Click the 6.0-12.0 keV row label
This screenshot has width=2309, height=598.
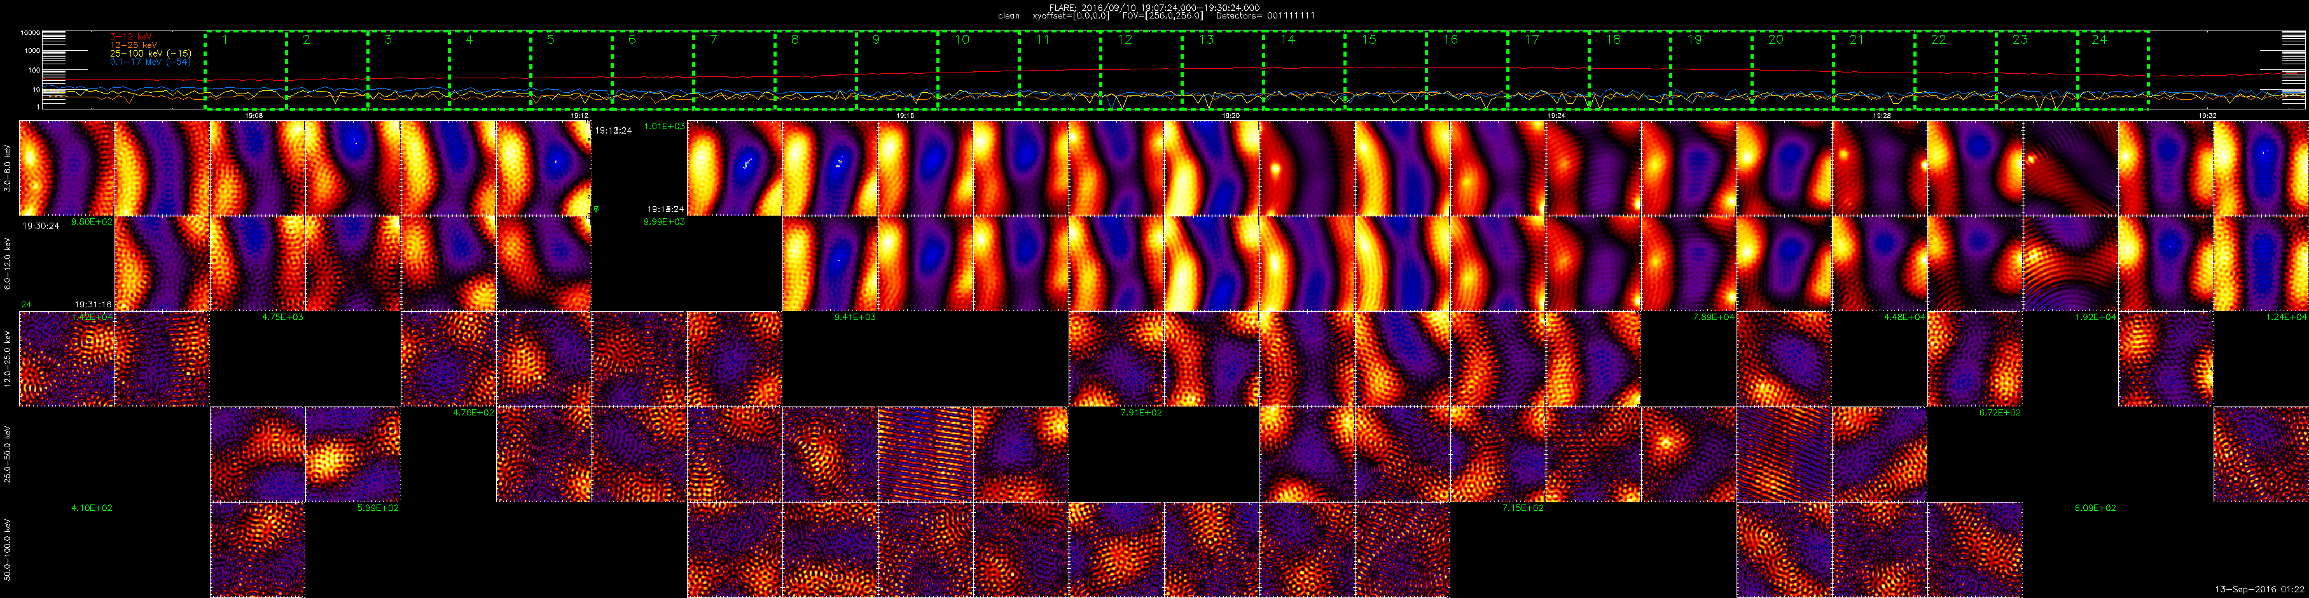[x=8, y=263]
